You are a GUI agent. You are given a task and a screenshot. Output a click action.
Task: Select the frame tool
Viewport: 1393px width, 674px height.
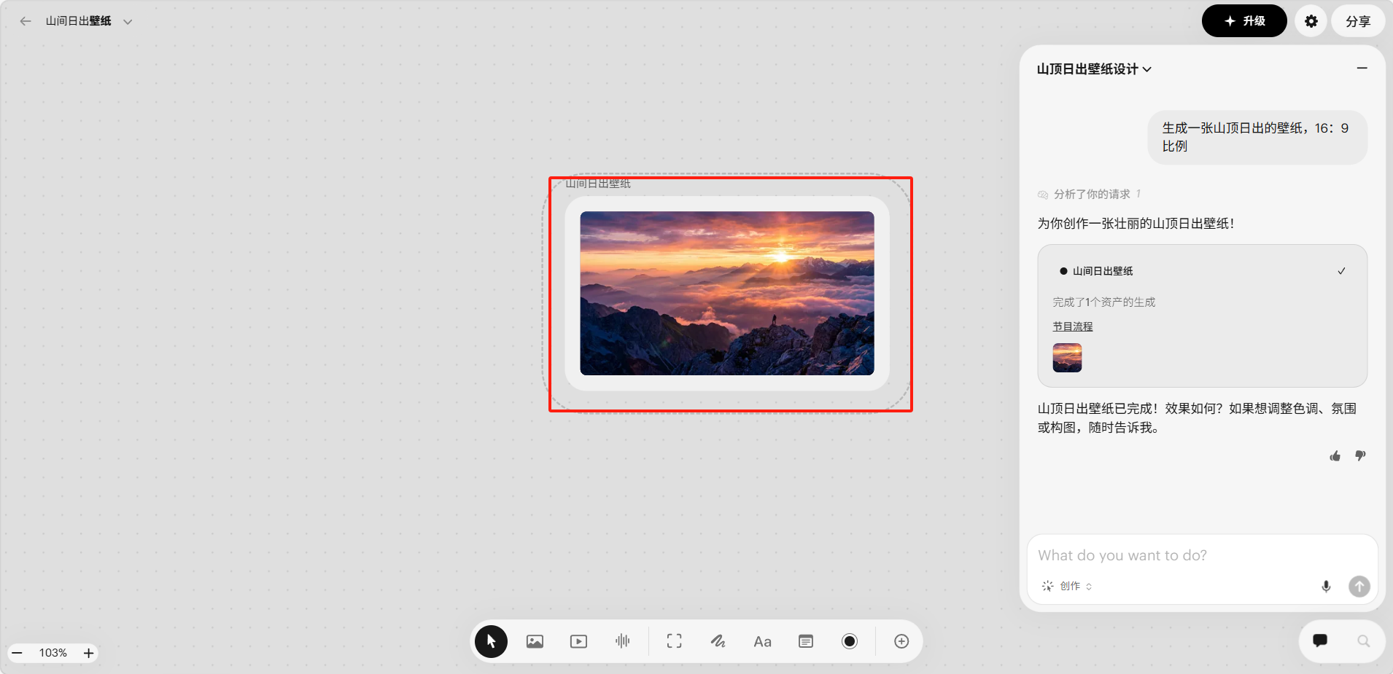674,641
